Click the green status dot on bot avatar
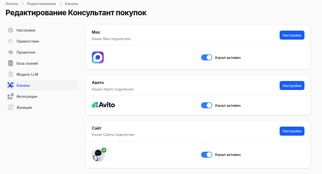 pos(104,150)
